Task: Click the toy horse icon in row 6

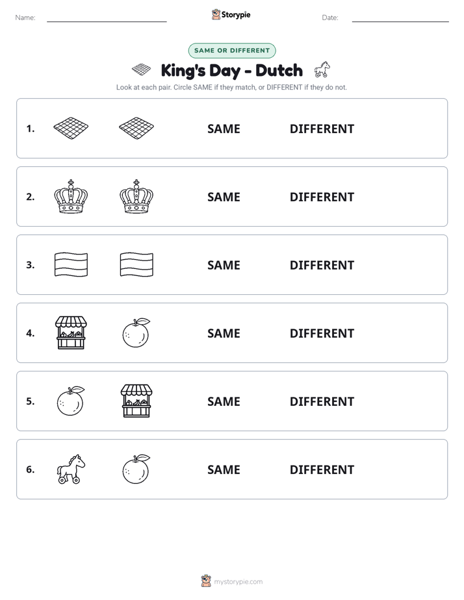Action: pyautogui.click(x=71, y=469)
